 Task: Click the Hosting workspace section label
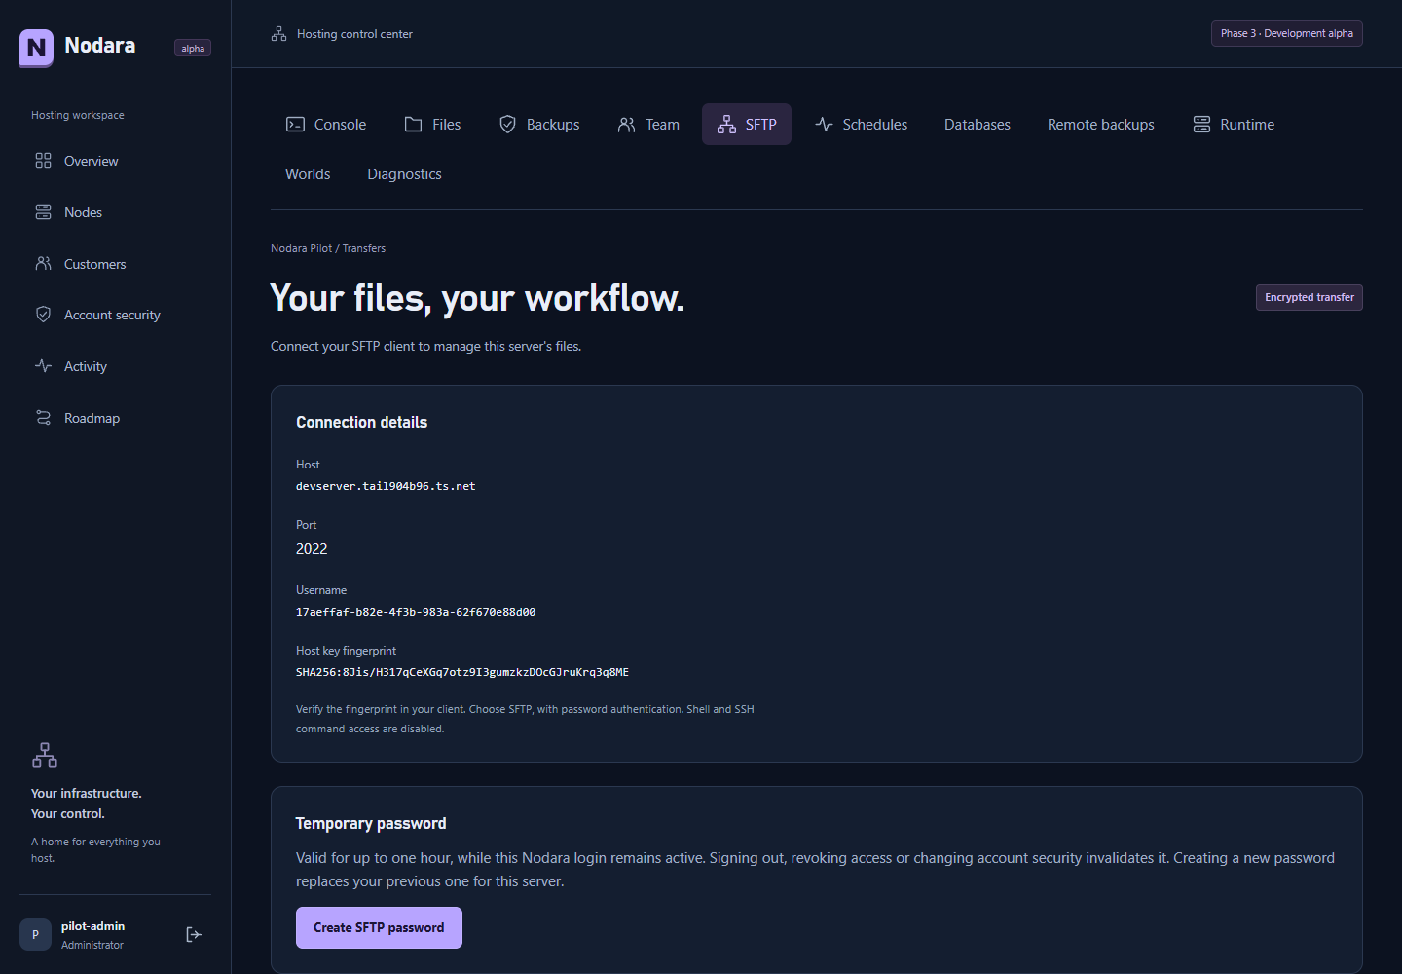point(78,115)
